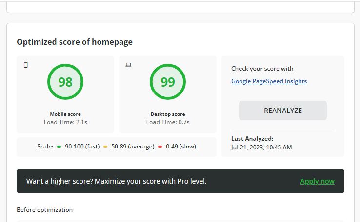Image resolution: width=360 pixels, height=222 pixels.
Task: Click the yellow '50-89 (average)' scale entry
Action: [129, 147]
